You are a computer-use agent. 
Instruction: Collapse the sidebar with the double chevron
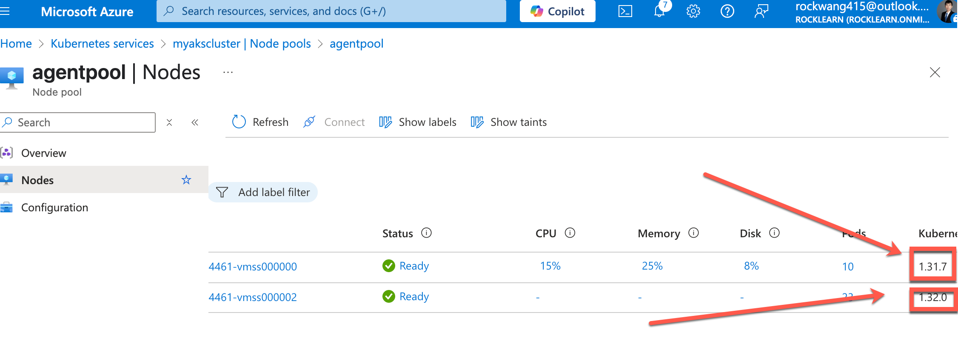195,122
